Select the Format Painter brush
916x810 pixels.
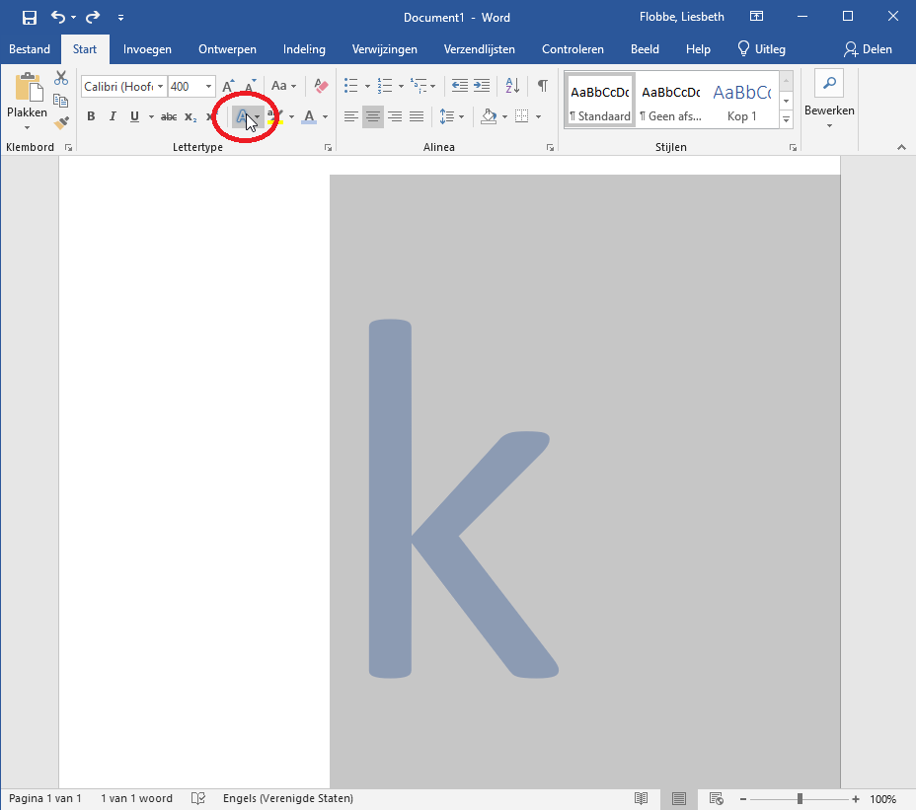click(x=61, y=122)
